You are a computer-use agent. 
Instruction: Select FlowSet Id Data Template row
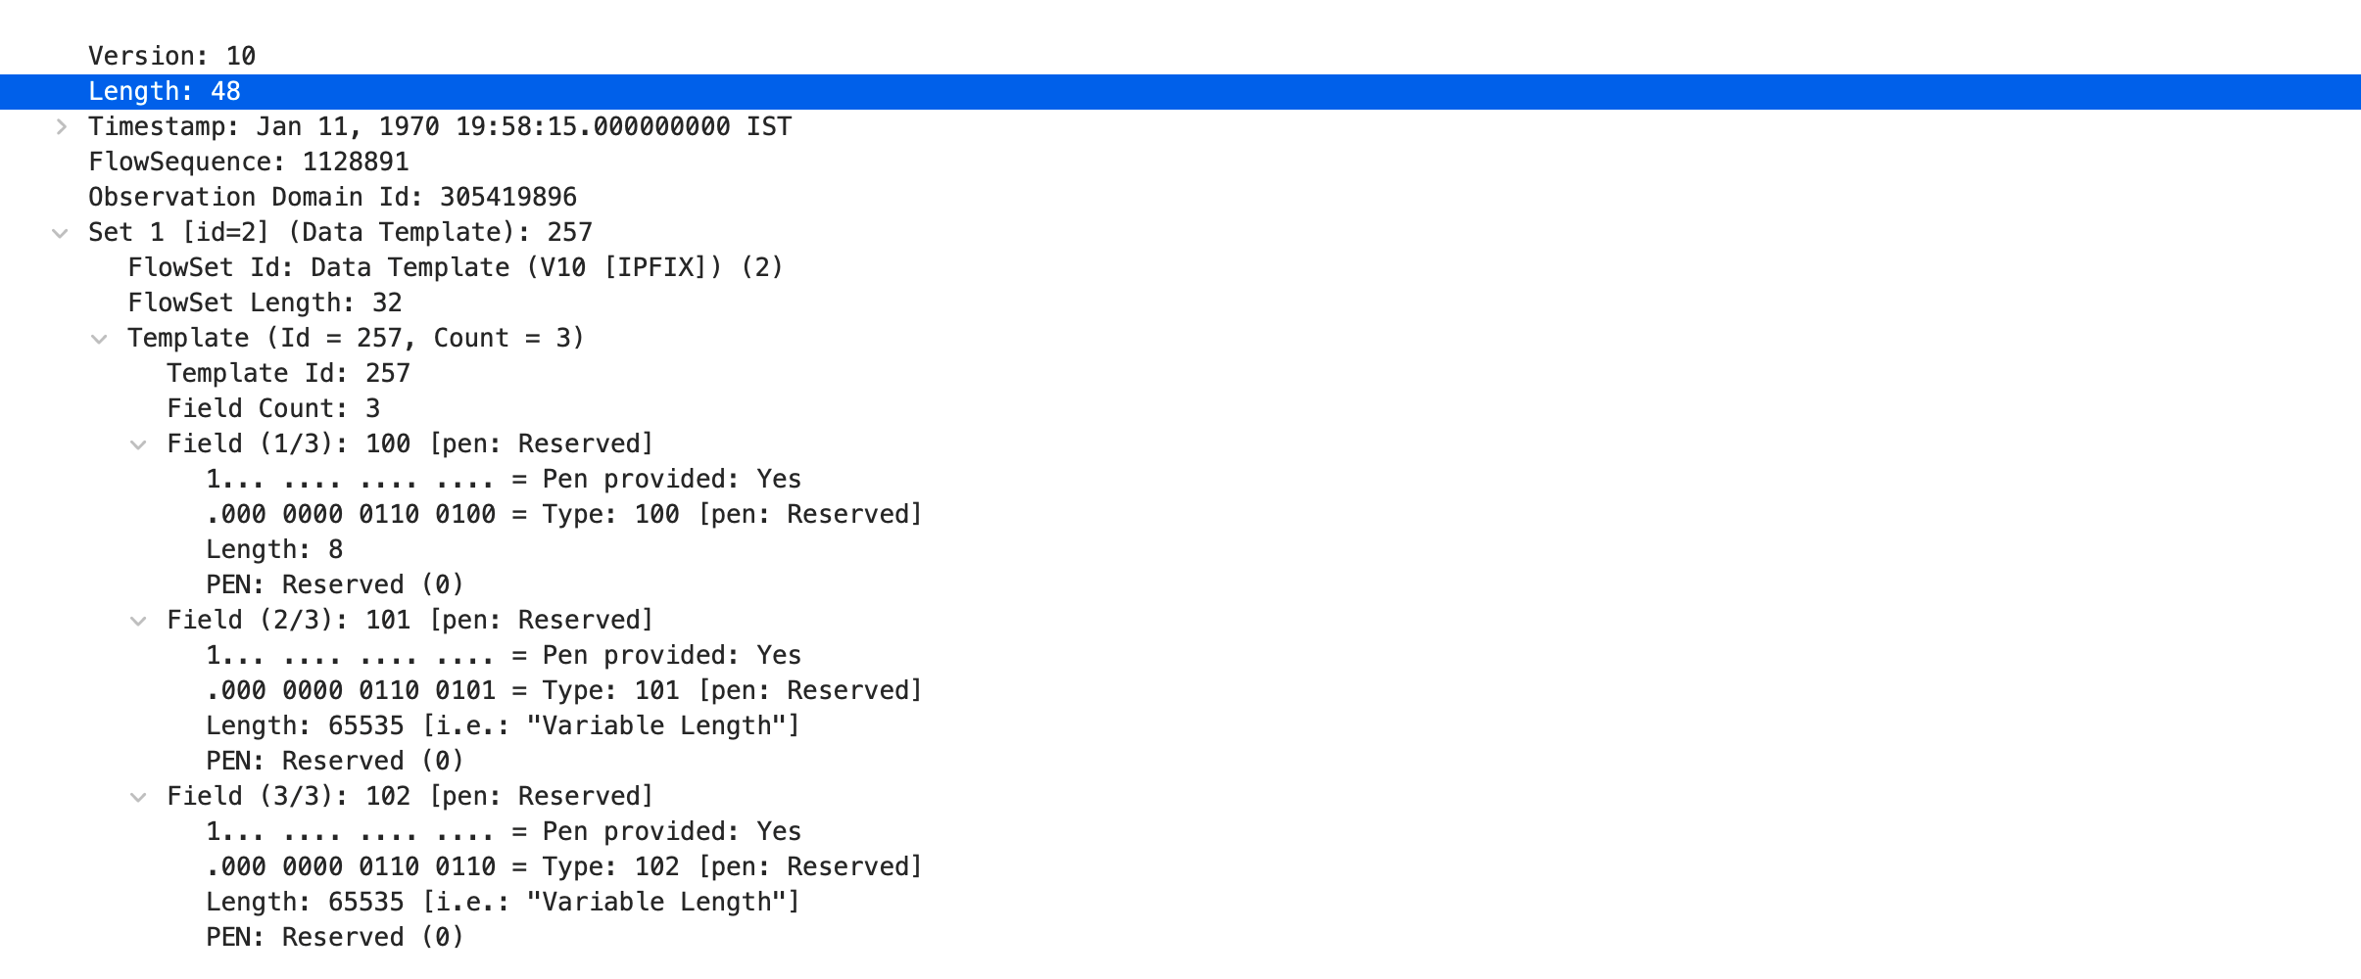click(x=455, y=267)
